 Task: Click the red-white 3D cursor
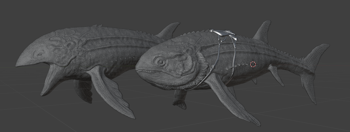point(253,64)
